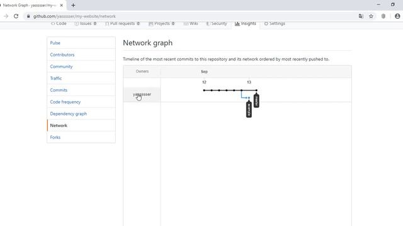403x226 pixels.
Task: Click the example branch label
Action: [x=249, y=109]
